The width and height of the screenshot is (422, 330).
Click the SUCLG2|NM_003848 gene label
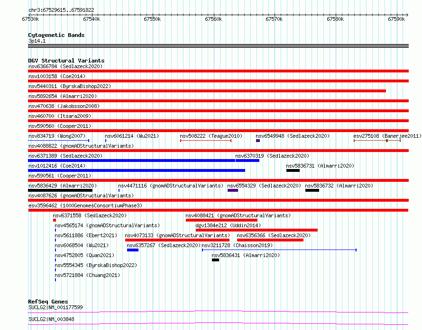(51, 319)
